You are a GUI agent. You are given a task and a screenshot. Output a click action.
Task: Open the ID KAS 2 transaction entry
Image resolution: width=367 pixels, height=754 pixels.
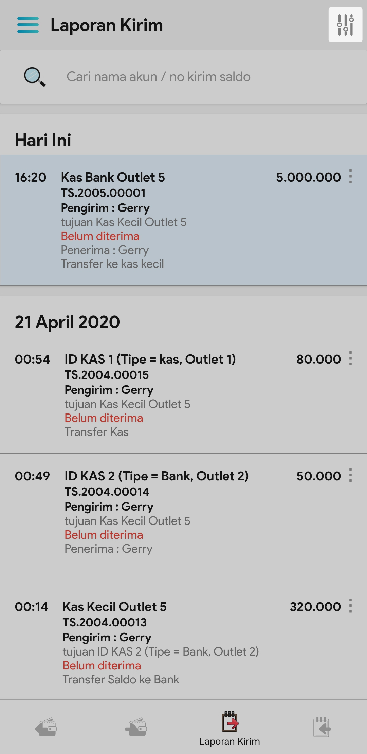click(157, 476)
